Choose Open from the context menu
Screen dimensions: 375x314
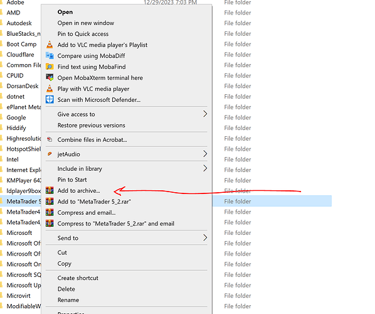[65, 12]
